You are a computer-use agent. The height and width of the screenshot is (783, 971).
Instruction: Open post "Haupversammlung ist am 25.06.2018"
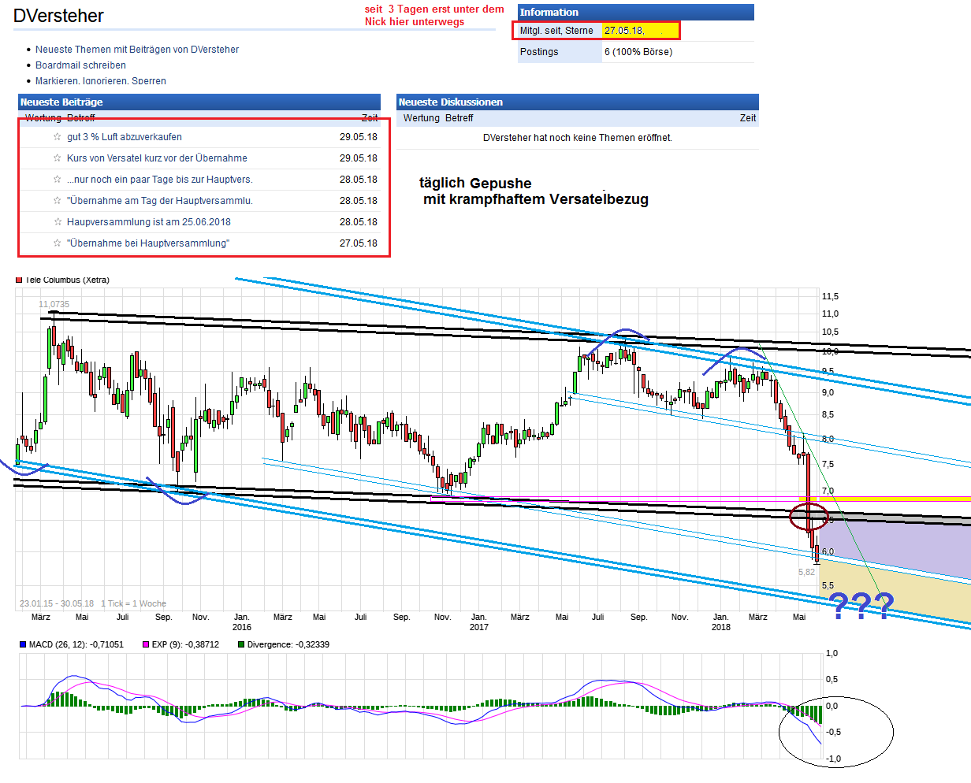(x=149, y=222)
